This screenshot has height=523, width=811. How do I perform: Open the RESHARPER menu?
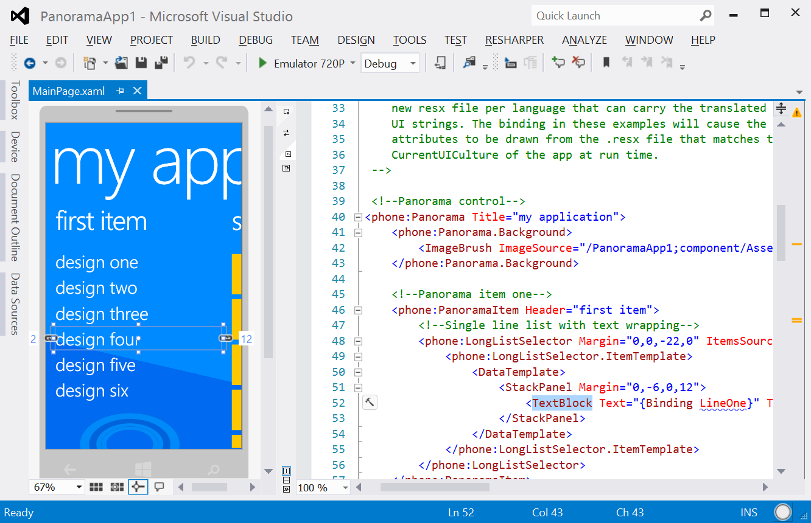tap(514, 40)
